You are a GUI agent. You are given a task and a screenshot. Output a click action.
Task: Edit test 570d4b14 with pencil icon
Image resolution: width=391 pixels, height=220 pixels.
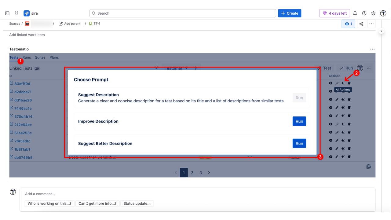click(337, 116)
